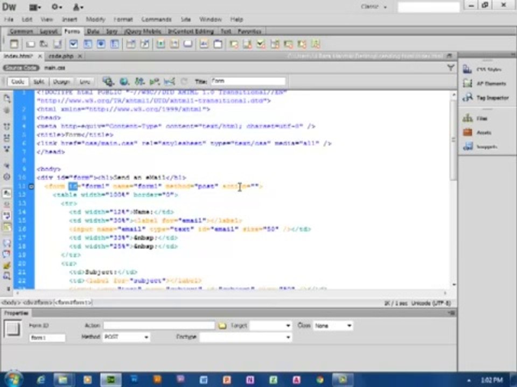Insert a Spry Validation Radio Group
The image size is (517, 387).
[x=316, y=44]
